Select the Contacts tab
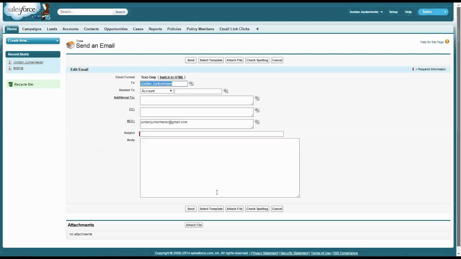This screenshot has height=259, width=461. [x=91, y=29]
